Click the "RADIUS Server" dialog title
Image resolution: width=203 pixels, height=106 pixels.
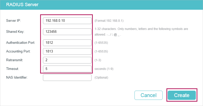click(x=22, y=5)
